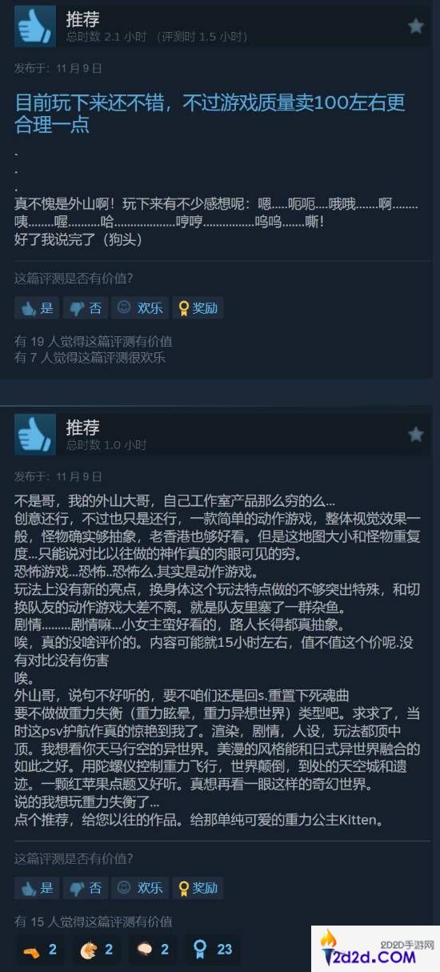
Task: Open the ribbon award badge showing 23
Action: coord(213,950)
